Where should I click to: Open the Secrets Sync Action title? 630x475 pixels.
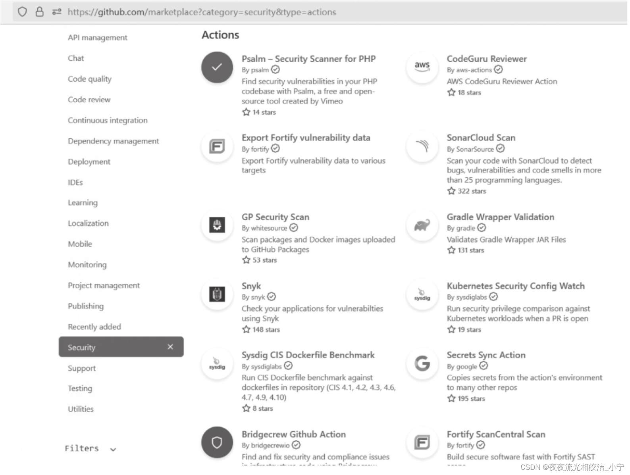(486, 355)
